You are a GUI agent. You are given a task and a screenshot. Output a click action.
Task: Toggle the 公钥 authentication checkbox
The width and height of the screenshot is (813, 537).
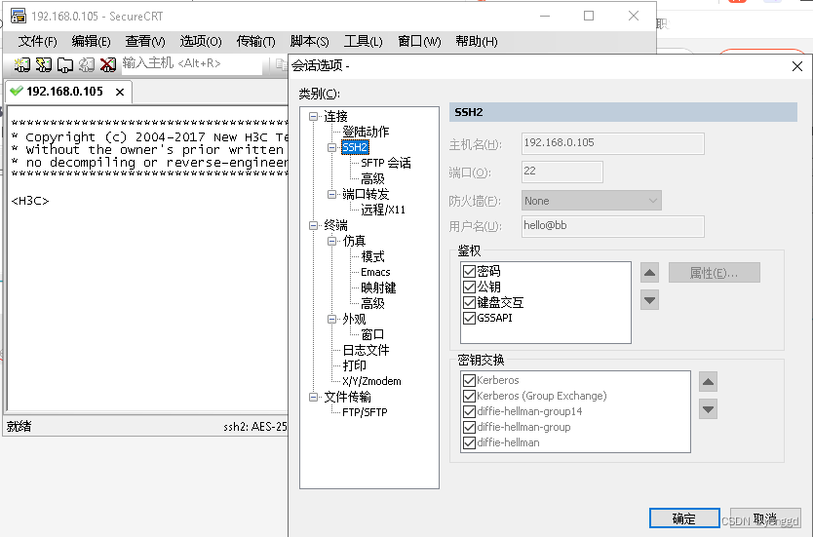point(469,287)
